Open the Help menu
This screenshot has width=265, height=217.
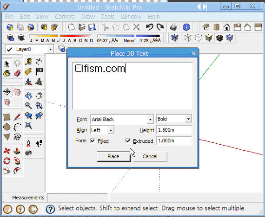click(153, 17)
